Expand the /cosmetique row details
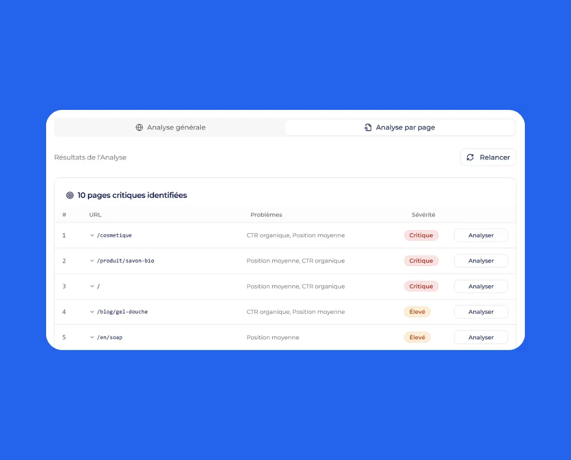 [91, 235]
